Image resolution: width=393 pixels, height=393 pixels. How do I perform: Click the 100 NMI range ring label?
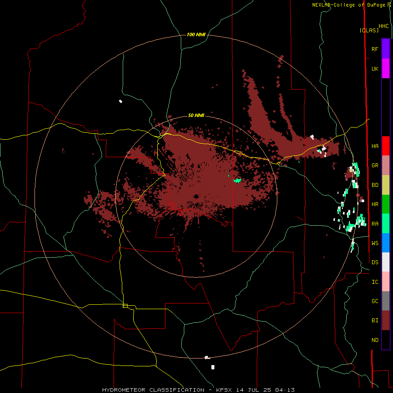[x=196, y=34]
